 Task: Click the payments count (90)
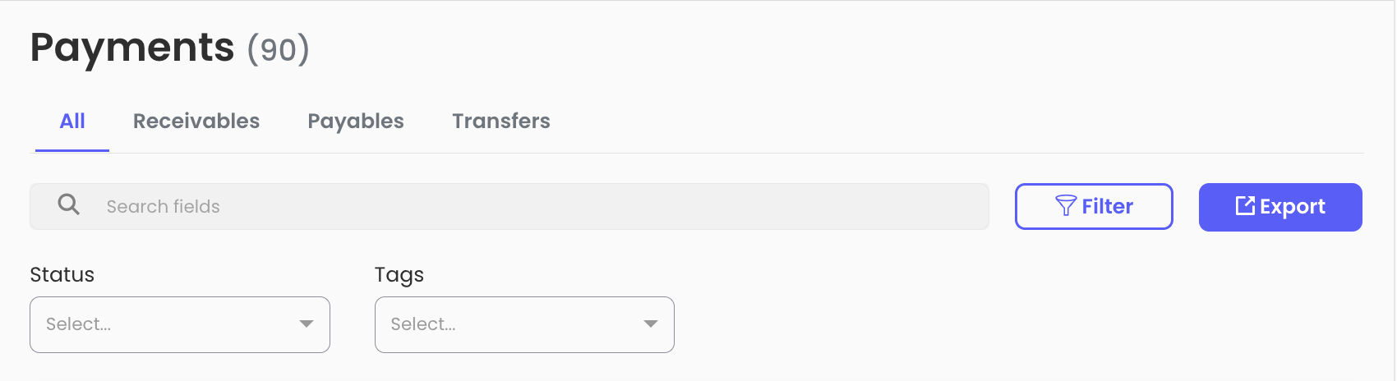click(279, 49)
